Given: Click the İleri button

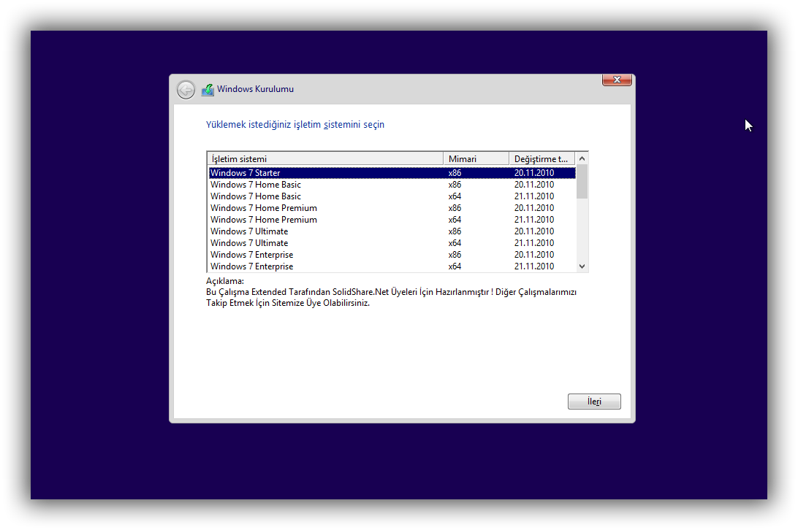Looking at the screenshot, I should point(594,402).
